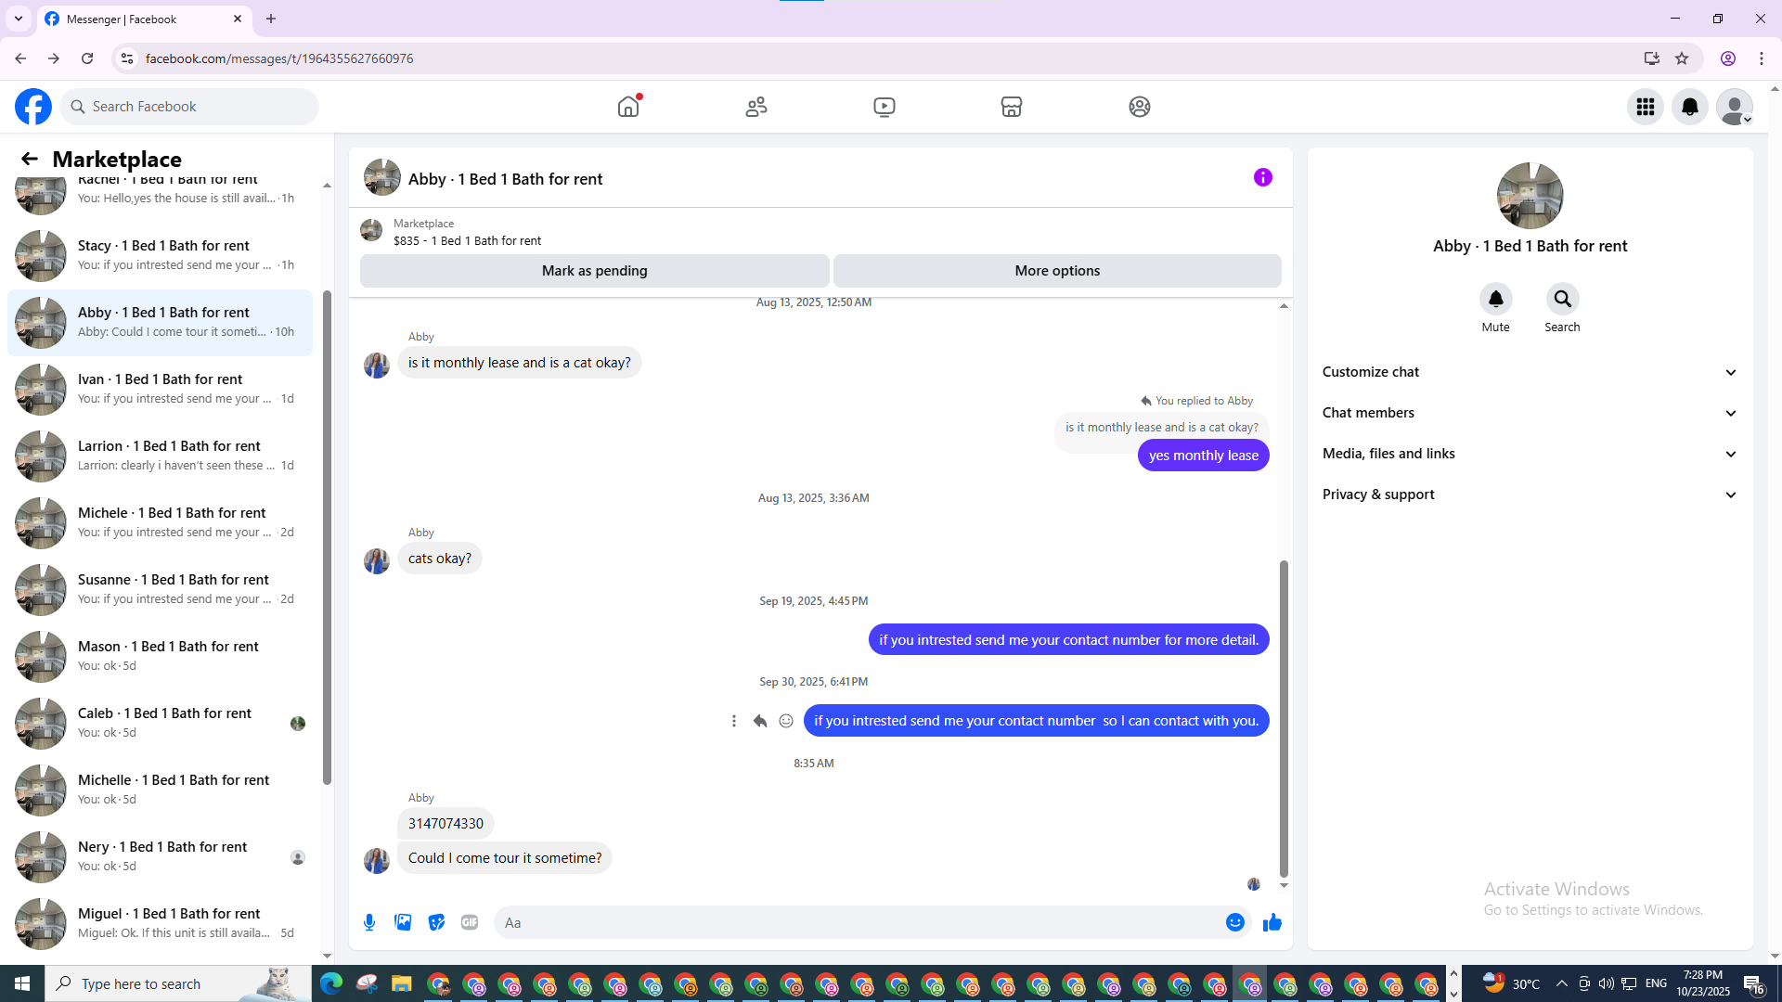Viewport: 1782px width, 1002px height.
Task: Send a thumbs-up like
Action: [x=1272, y=922]
